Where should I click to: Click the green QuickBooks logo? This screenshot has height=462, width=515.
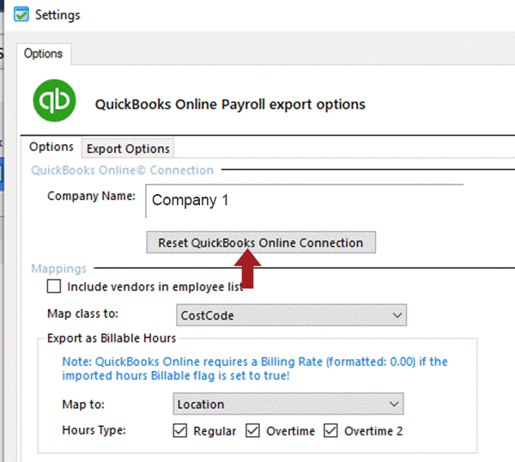click(x=55, y=100)
